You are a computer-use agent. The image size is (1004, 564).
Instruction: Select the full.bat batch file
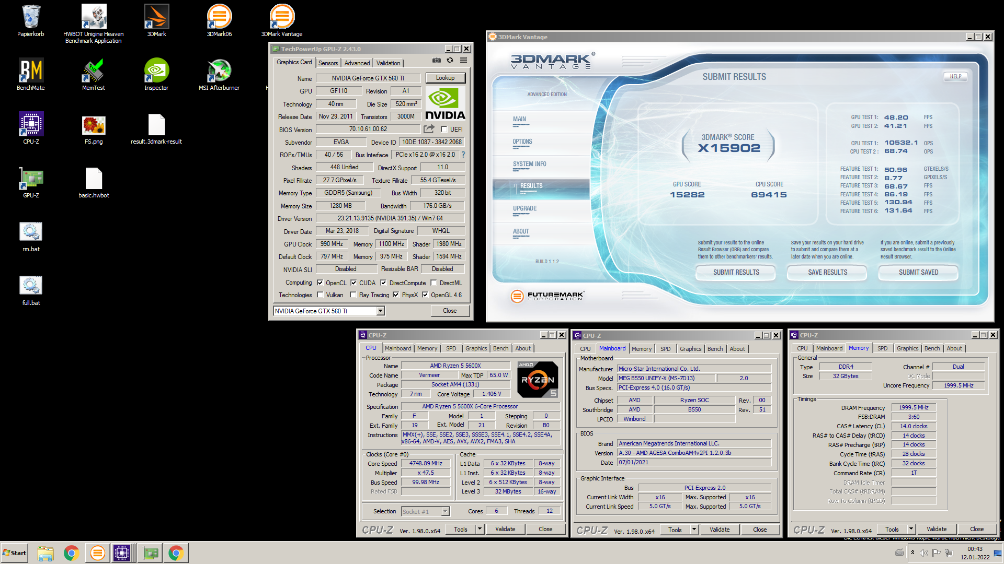coord(31,290)
